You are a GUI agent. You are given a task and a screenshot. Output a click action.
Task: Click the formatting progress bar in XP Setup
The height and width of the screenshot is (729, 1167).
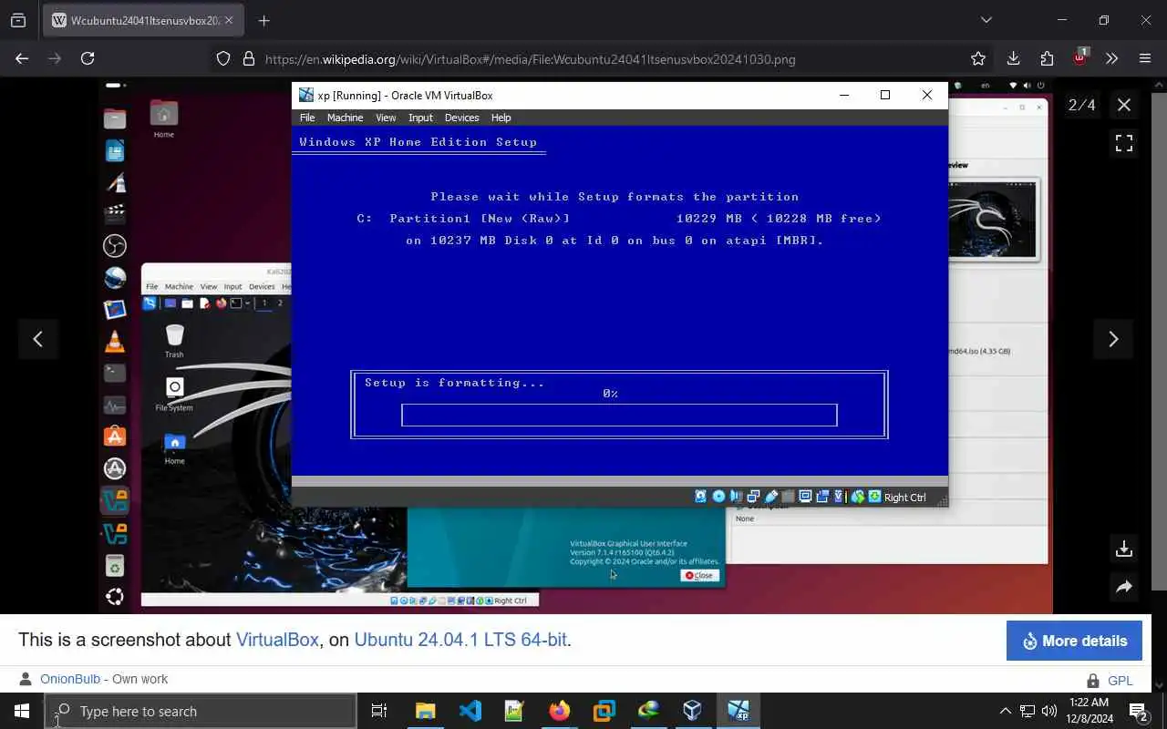click(x=619, y=415)
